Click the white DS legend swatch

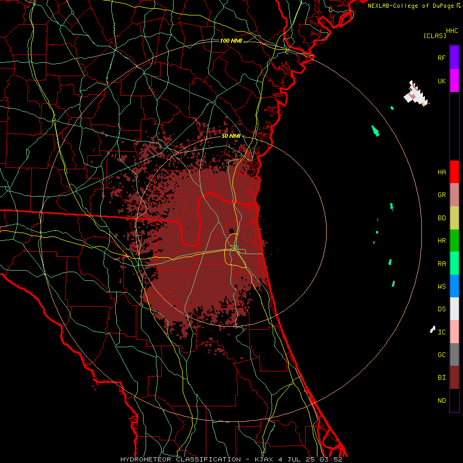tap(454, 309)
